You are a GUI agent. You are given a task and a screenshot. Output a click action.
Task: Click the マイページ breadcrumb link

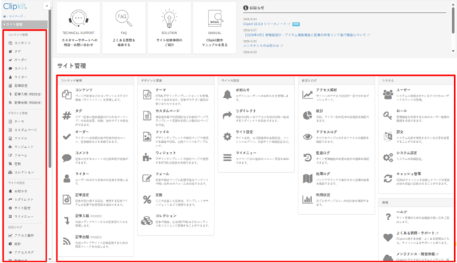click(x=16, y=16)
